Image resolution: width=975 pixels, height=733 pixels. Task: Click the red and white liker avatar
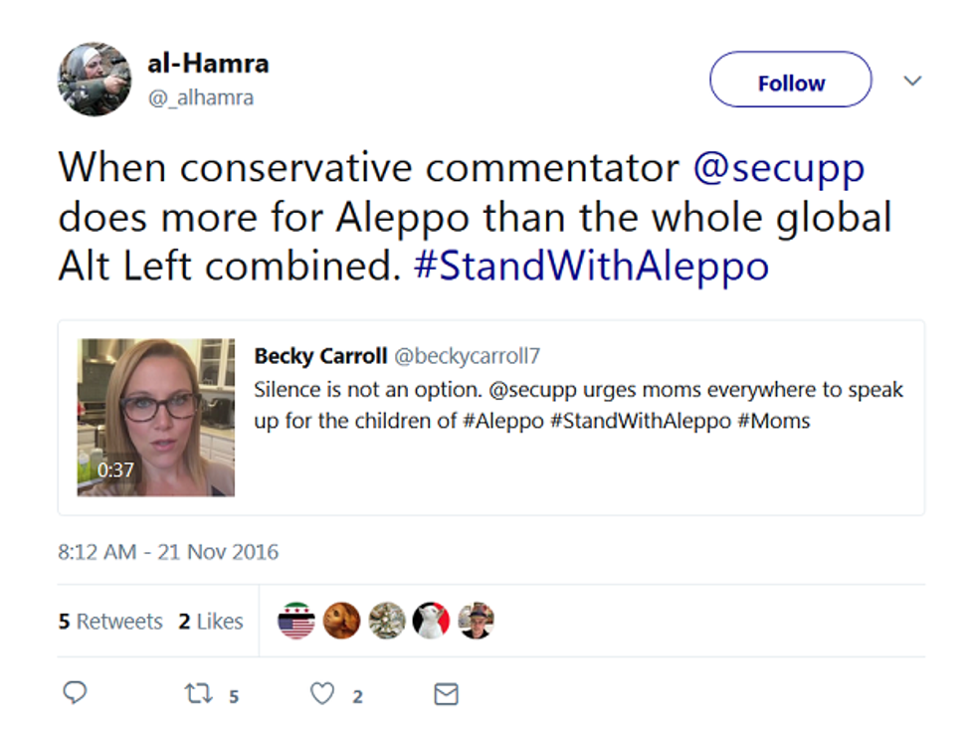tap(431, 621)
